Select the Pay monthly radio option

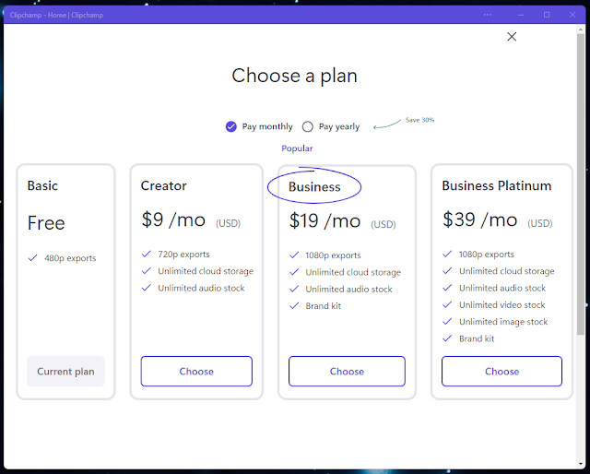click(231, 126)
